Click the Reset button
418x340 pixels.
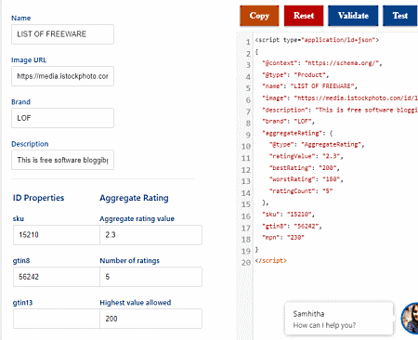coord(304,16)
